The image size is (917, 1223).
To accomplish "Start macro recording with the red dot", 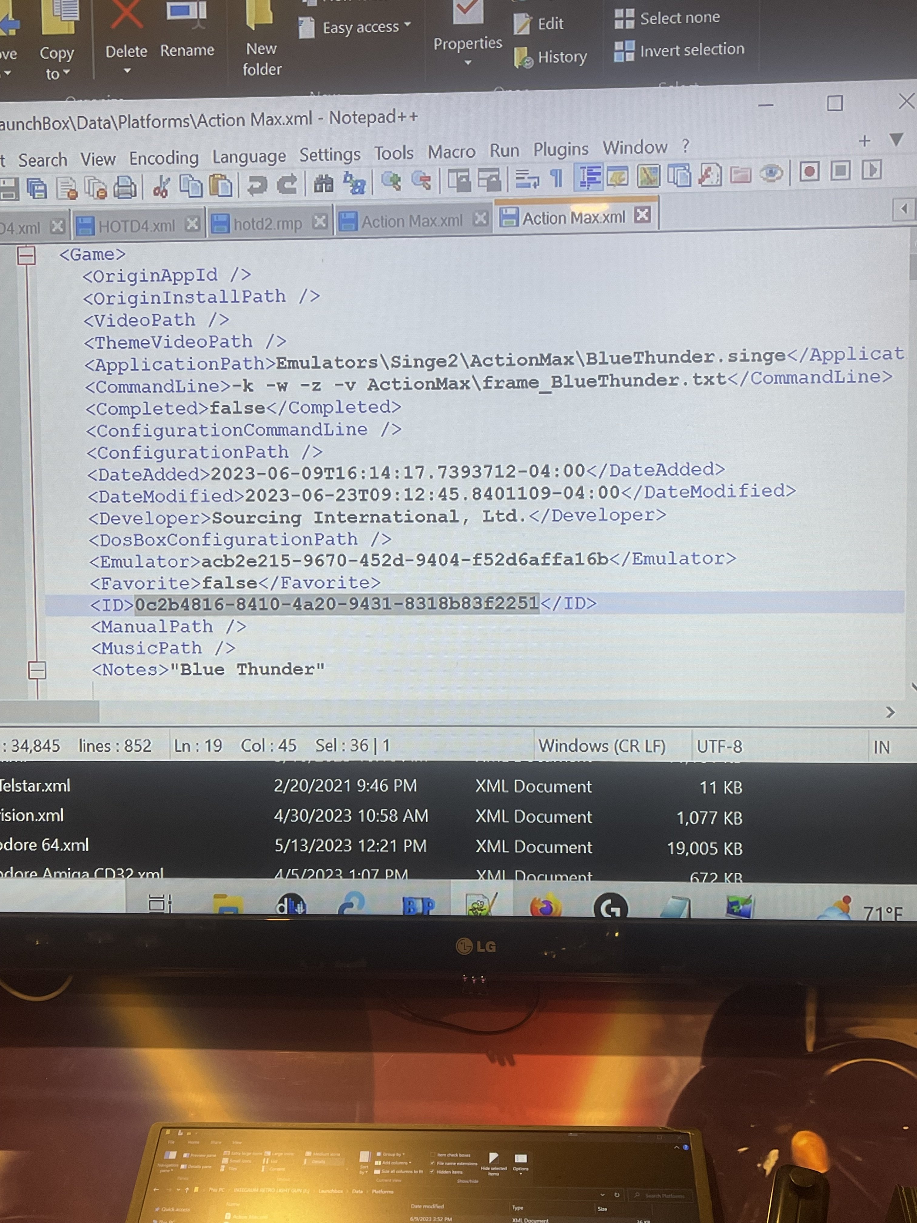I will [809, 171].
